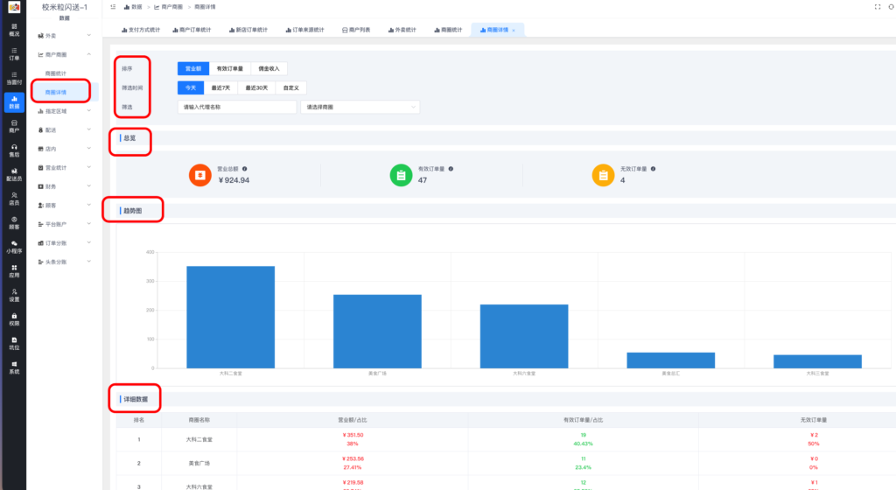Switch to the 支付方式统计 tab

[x=140, y=30]
